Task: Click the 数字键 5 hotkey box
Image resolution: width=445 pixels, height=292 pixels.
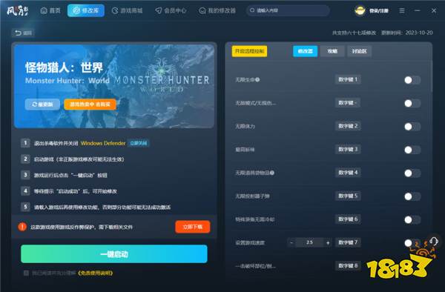Action: coord(348,196)
